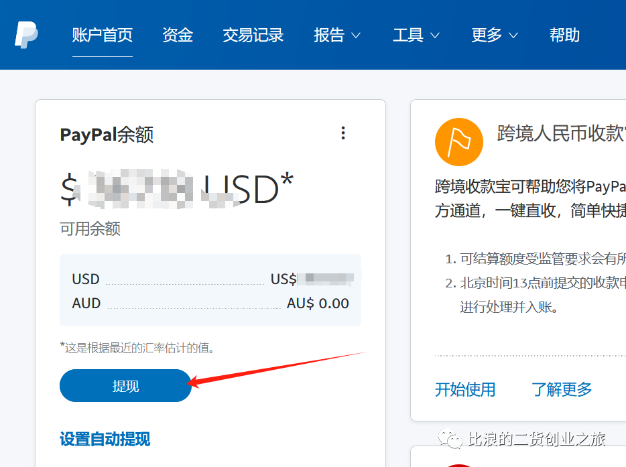626x467 pixels.
Task: Click the 开始使用 link
Action: [465, 389]
